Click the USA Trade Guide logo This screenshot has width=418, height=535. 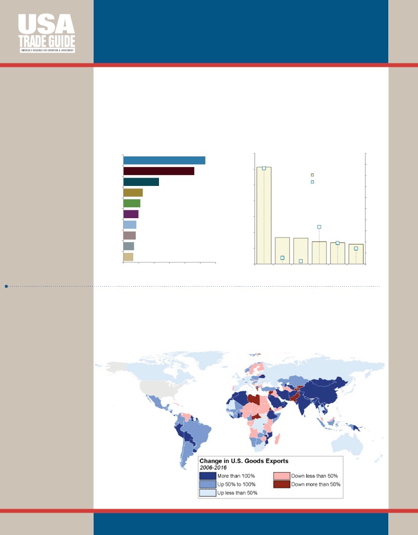[x=47, y=33]
